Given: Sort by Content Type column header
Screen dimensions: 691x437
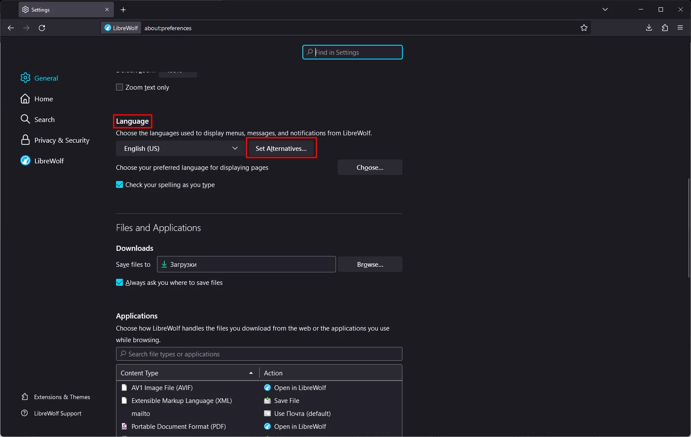Looking at the screenshot, I should tap(187, 373).
